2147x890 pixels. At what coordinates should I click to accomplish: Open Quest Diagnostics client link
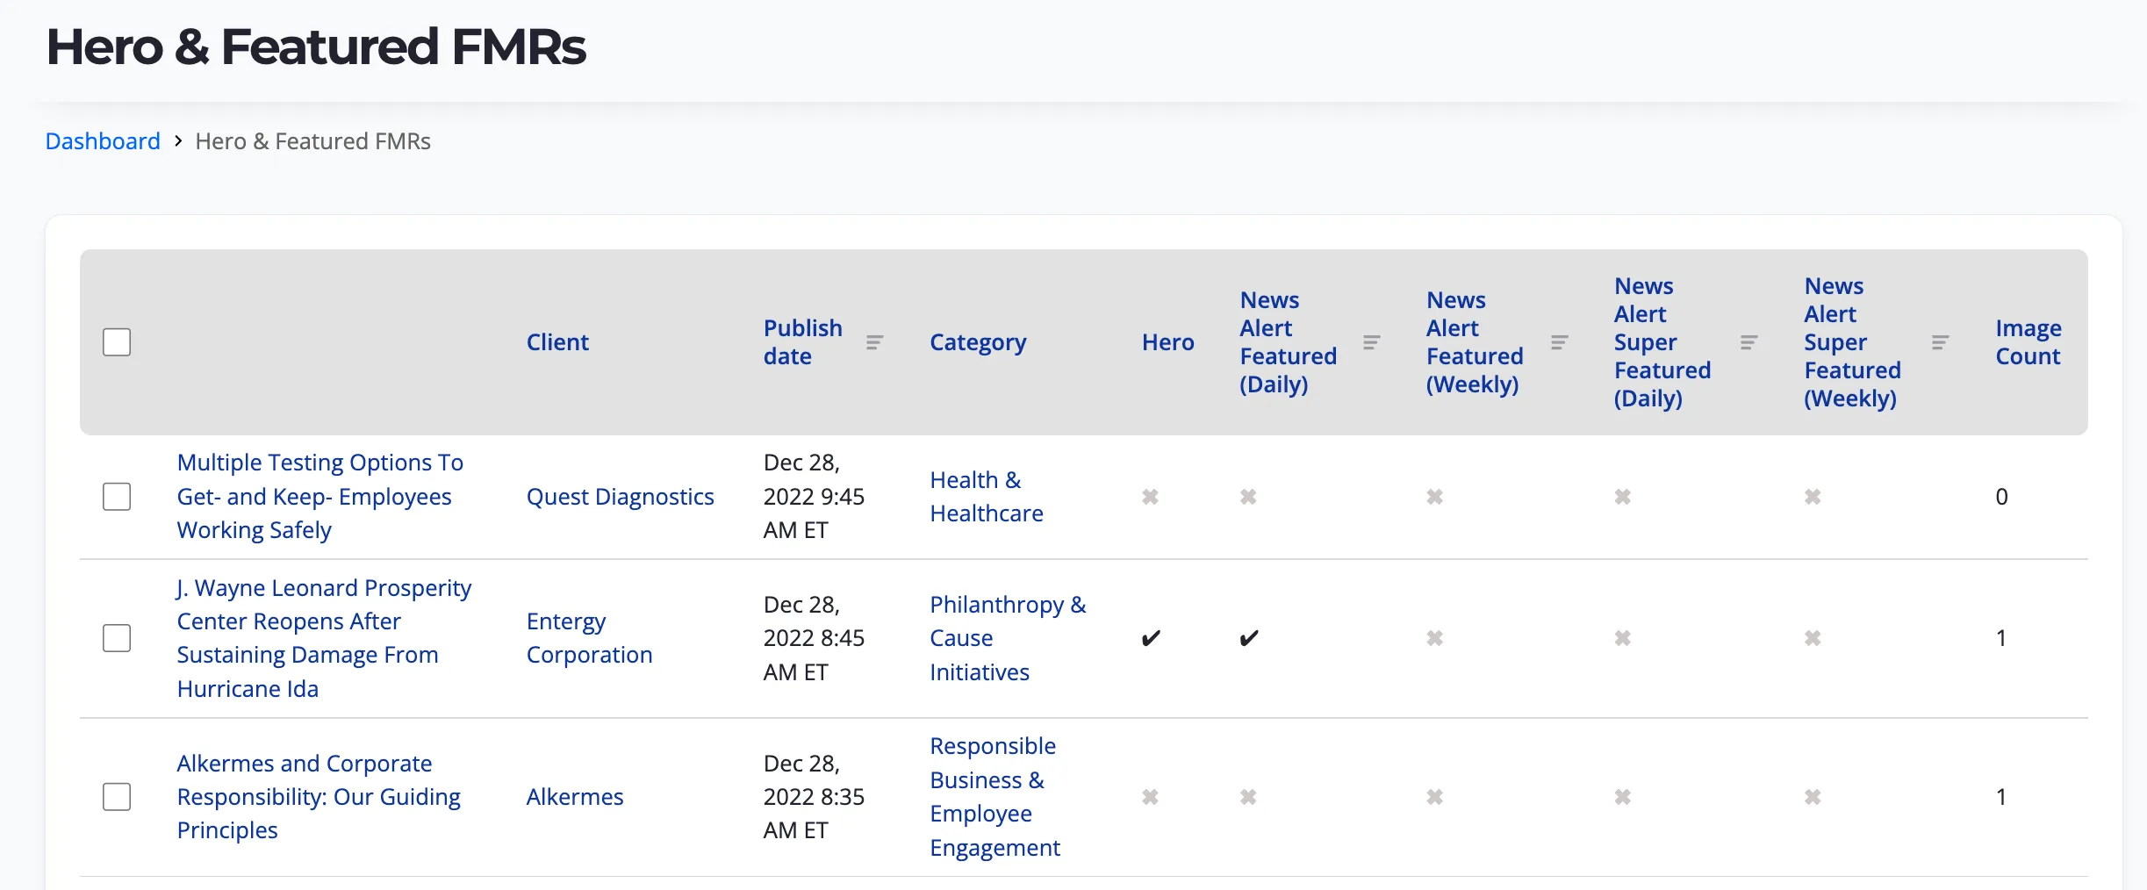coord(620,497)
